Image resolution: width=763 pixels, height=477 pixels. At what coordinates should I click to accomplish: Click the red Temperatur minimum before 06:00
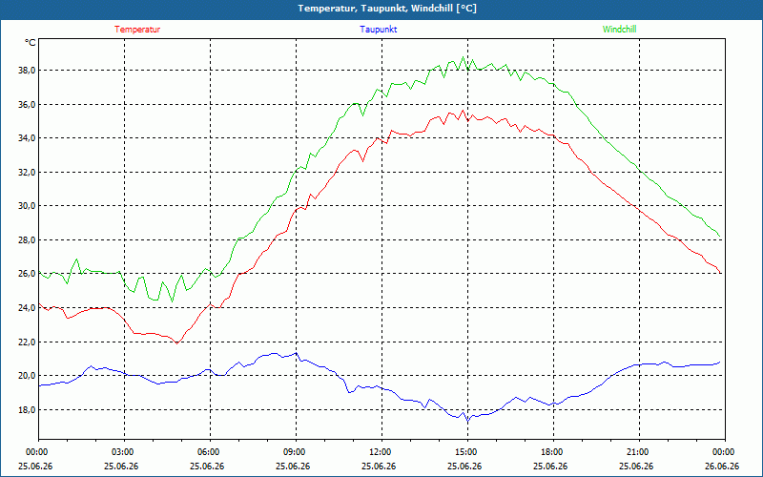click(x=177, y=343)
